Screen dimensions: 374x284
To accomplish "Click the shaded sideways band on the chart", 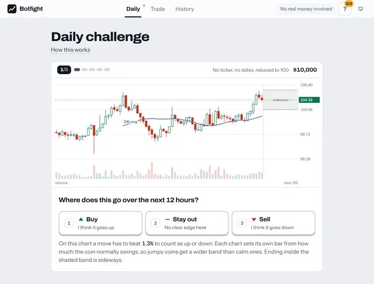I will coord(280,100).
